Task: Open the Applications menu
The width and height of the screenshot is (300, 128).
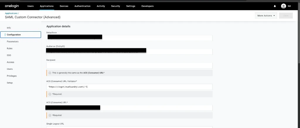Action: click(47, 6)
